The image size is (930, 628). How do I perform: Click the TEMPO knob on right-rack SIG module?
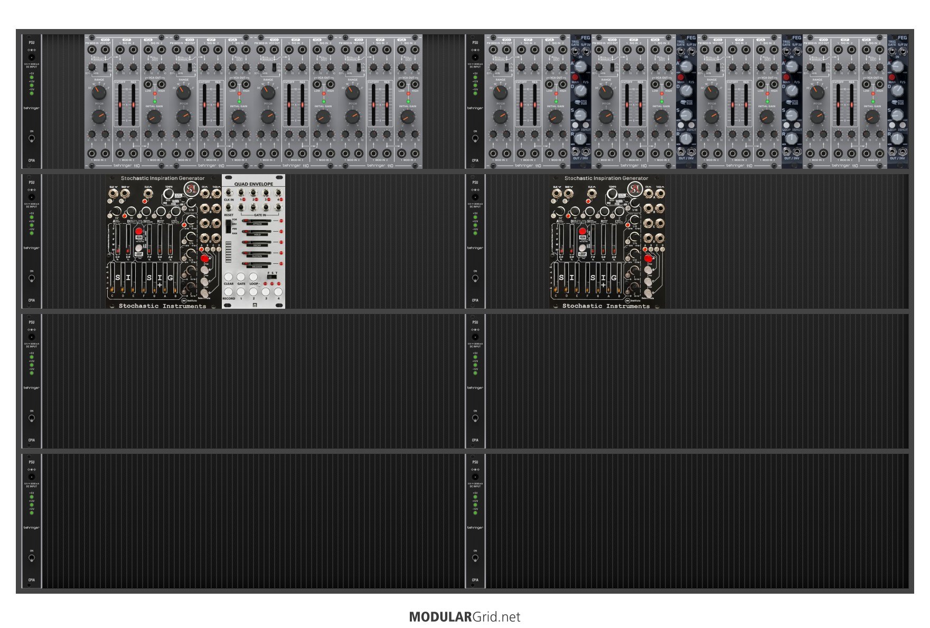pyautogui.click(x=612, y=194)
